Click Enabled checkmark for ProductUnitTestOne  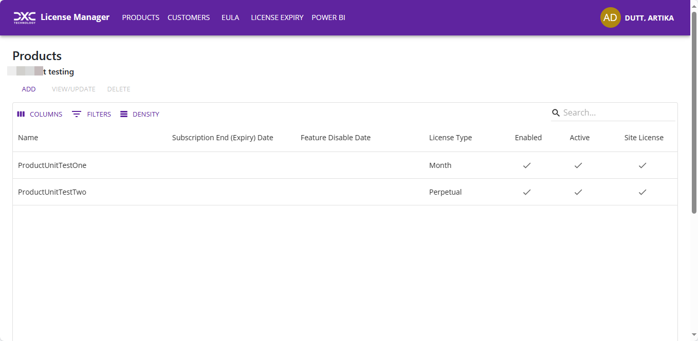527,165
